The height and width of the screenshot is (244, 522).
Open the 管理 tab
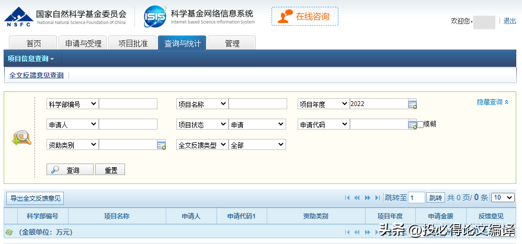[x=232, y=43]
